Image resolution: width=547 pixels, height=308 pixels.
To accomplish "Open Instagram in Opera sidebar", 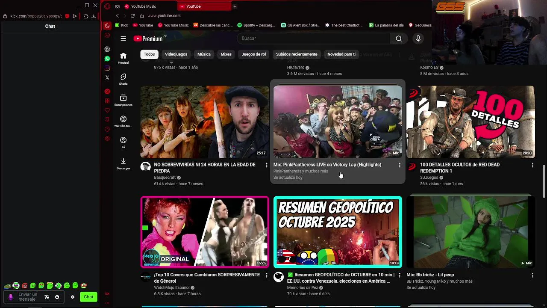I will click(107, 68).
